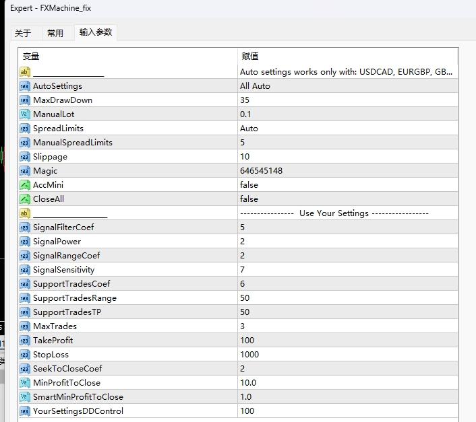Click the Magic number row icon
This screenshot has height=422, width=476.
click(x=25, y=171)
